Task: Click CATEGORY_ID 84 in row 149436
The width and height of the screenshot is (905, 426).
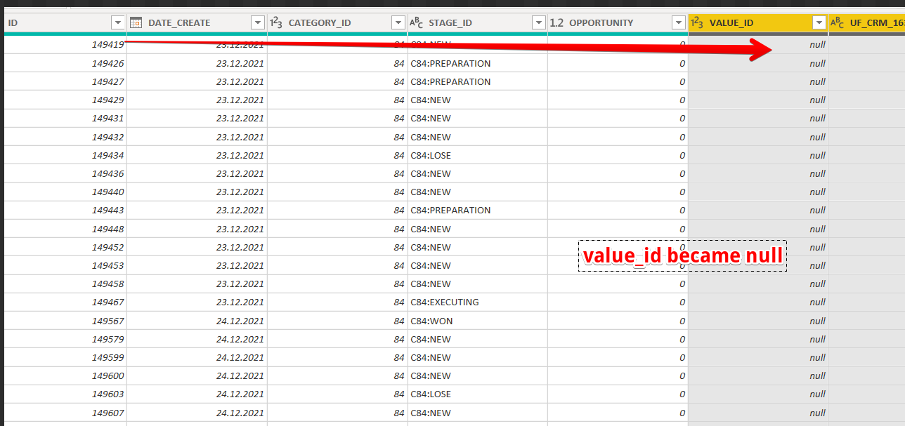Action: click(399, 173)
